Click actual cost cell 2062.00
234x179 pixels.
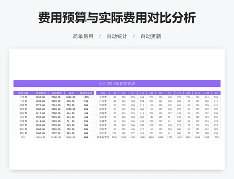click(x=56, y=101)
